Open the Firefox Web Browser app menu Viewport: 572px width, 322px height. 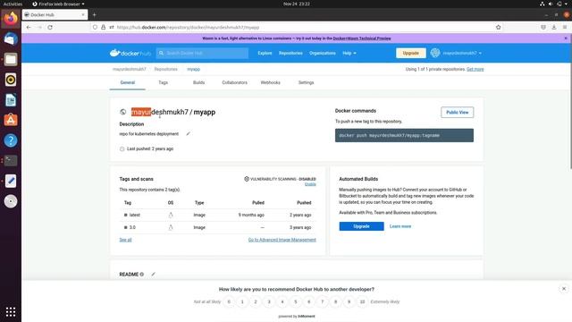58,4
